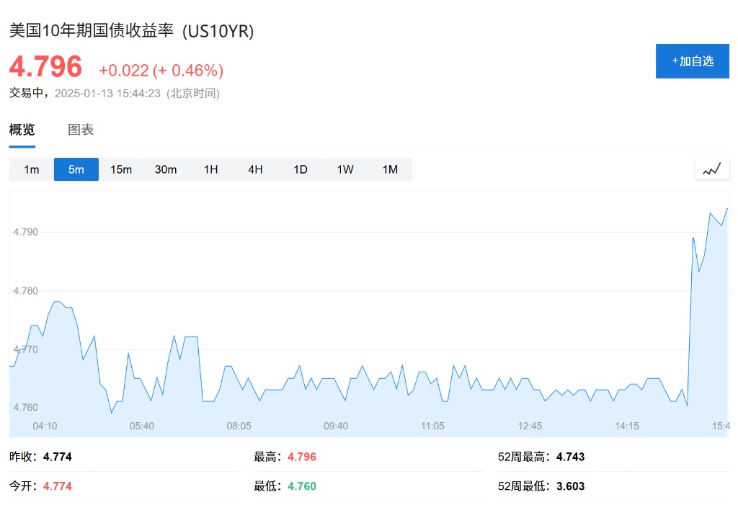Click the title 美国10年期国债收益率 (US10YR)
Image resolution: width=738 pixels, height=518 pixels.
(131, 31)
